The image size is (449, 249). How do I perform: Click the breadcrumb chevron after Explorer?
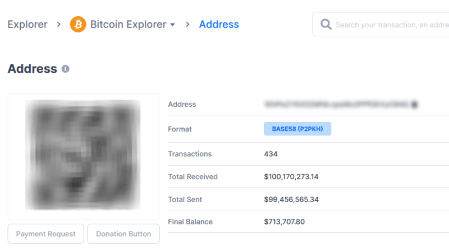click(x=59, y=25)
